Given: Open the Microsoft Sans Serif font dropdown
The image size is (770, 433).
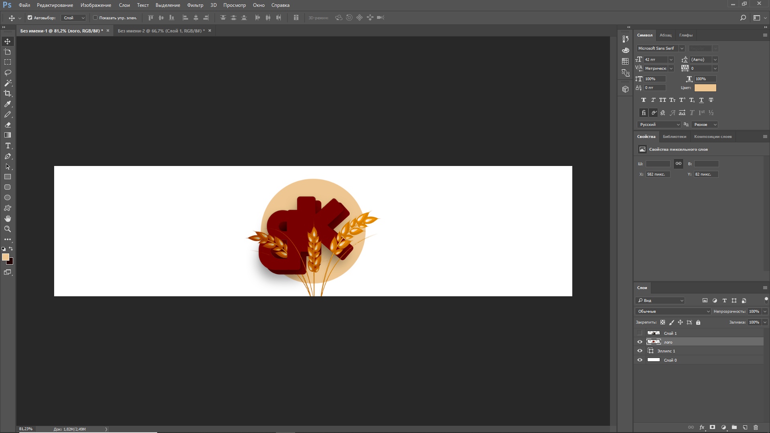Looking at the screenshot, I should [681, 48].
